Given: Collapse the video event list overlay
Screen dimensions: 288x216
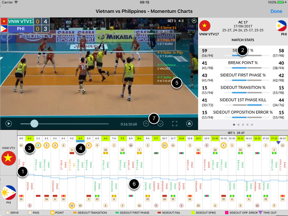Looking at the screenshot, I should [x=193, y=21].
